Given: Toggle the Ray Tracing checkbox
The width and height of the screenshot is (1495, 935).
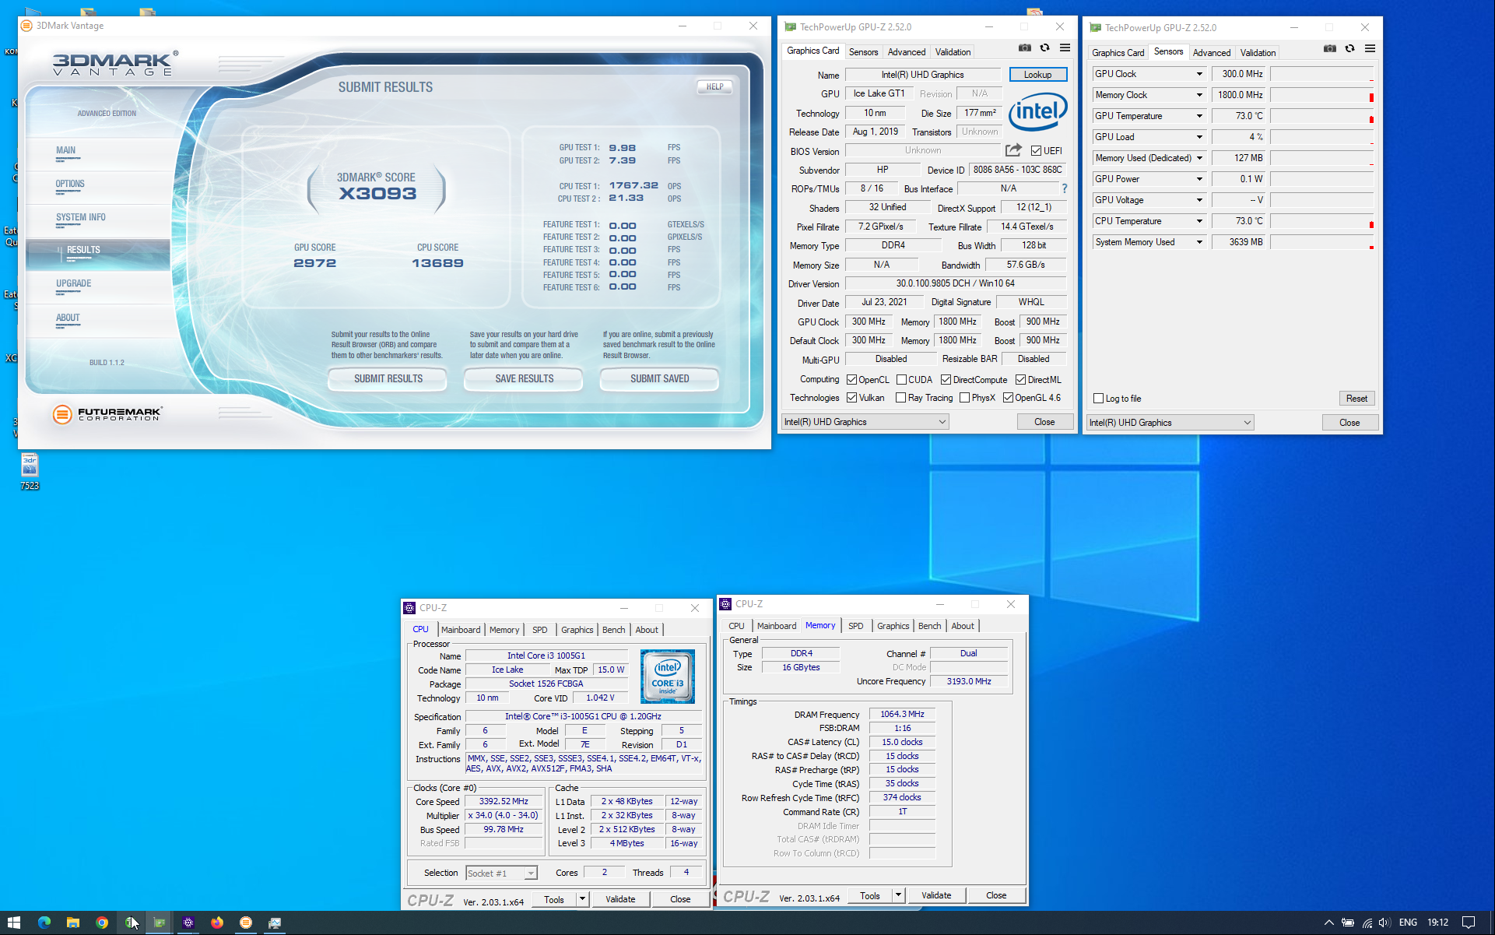Looking at the screenshot, I should (x=900, y=398).
